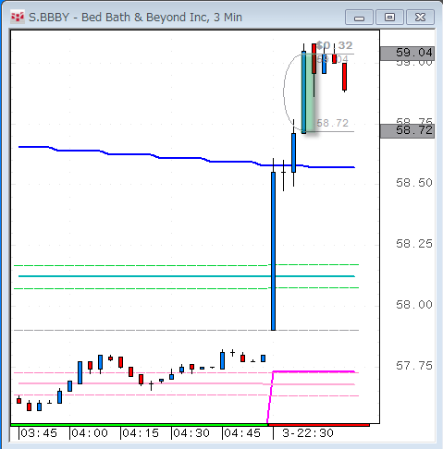The image size is (443, 449).
Task: Click the last red candle on chart
Action: pos(344,77)
